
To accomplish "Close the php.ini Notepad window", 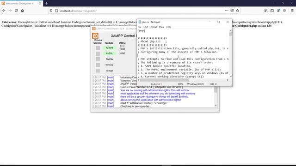I will [228, 22].
